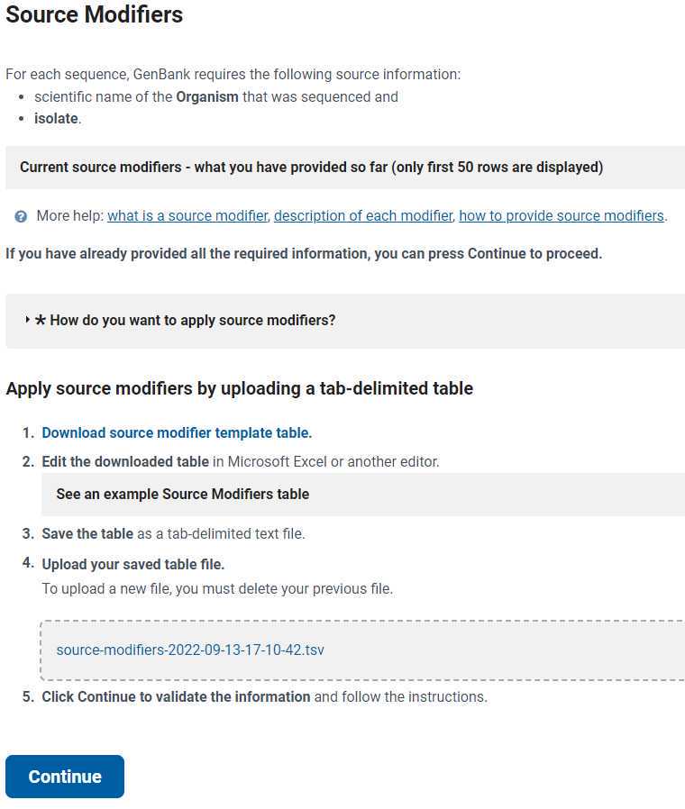Click the disclosure triangle beside 'How do you want'
The width and height of the screenshot is (685, 809).
(27, 320)
